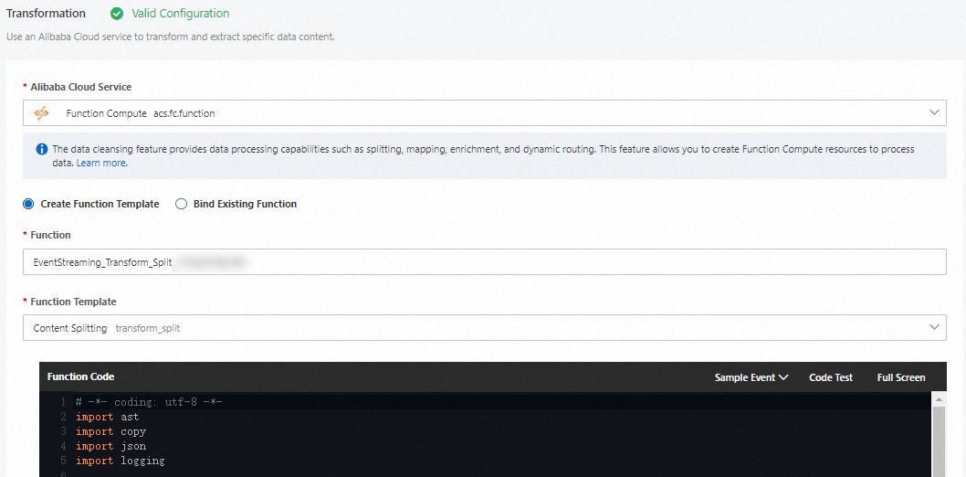Click the coding utf-8 comment line
Screen dimensions: 966x477
point(149,402)
